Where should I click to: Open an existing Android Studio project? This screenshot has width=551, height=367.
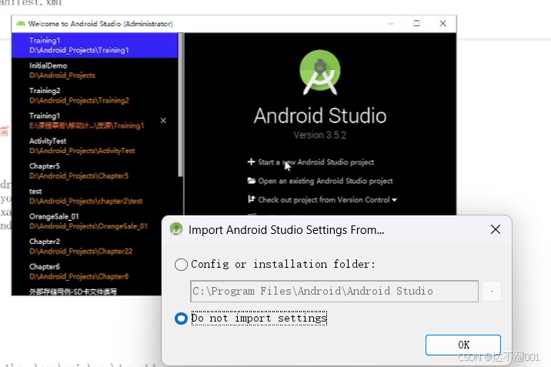326,182
